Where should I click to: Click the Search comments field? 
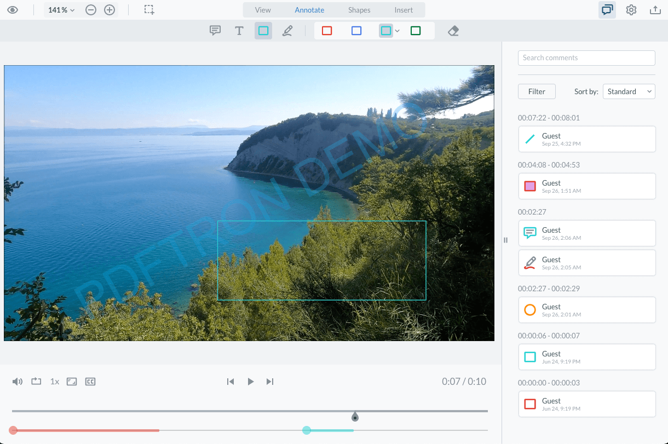click(x=586, y=57)
